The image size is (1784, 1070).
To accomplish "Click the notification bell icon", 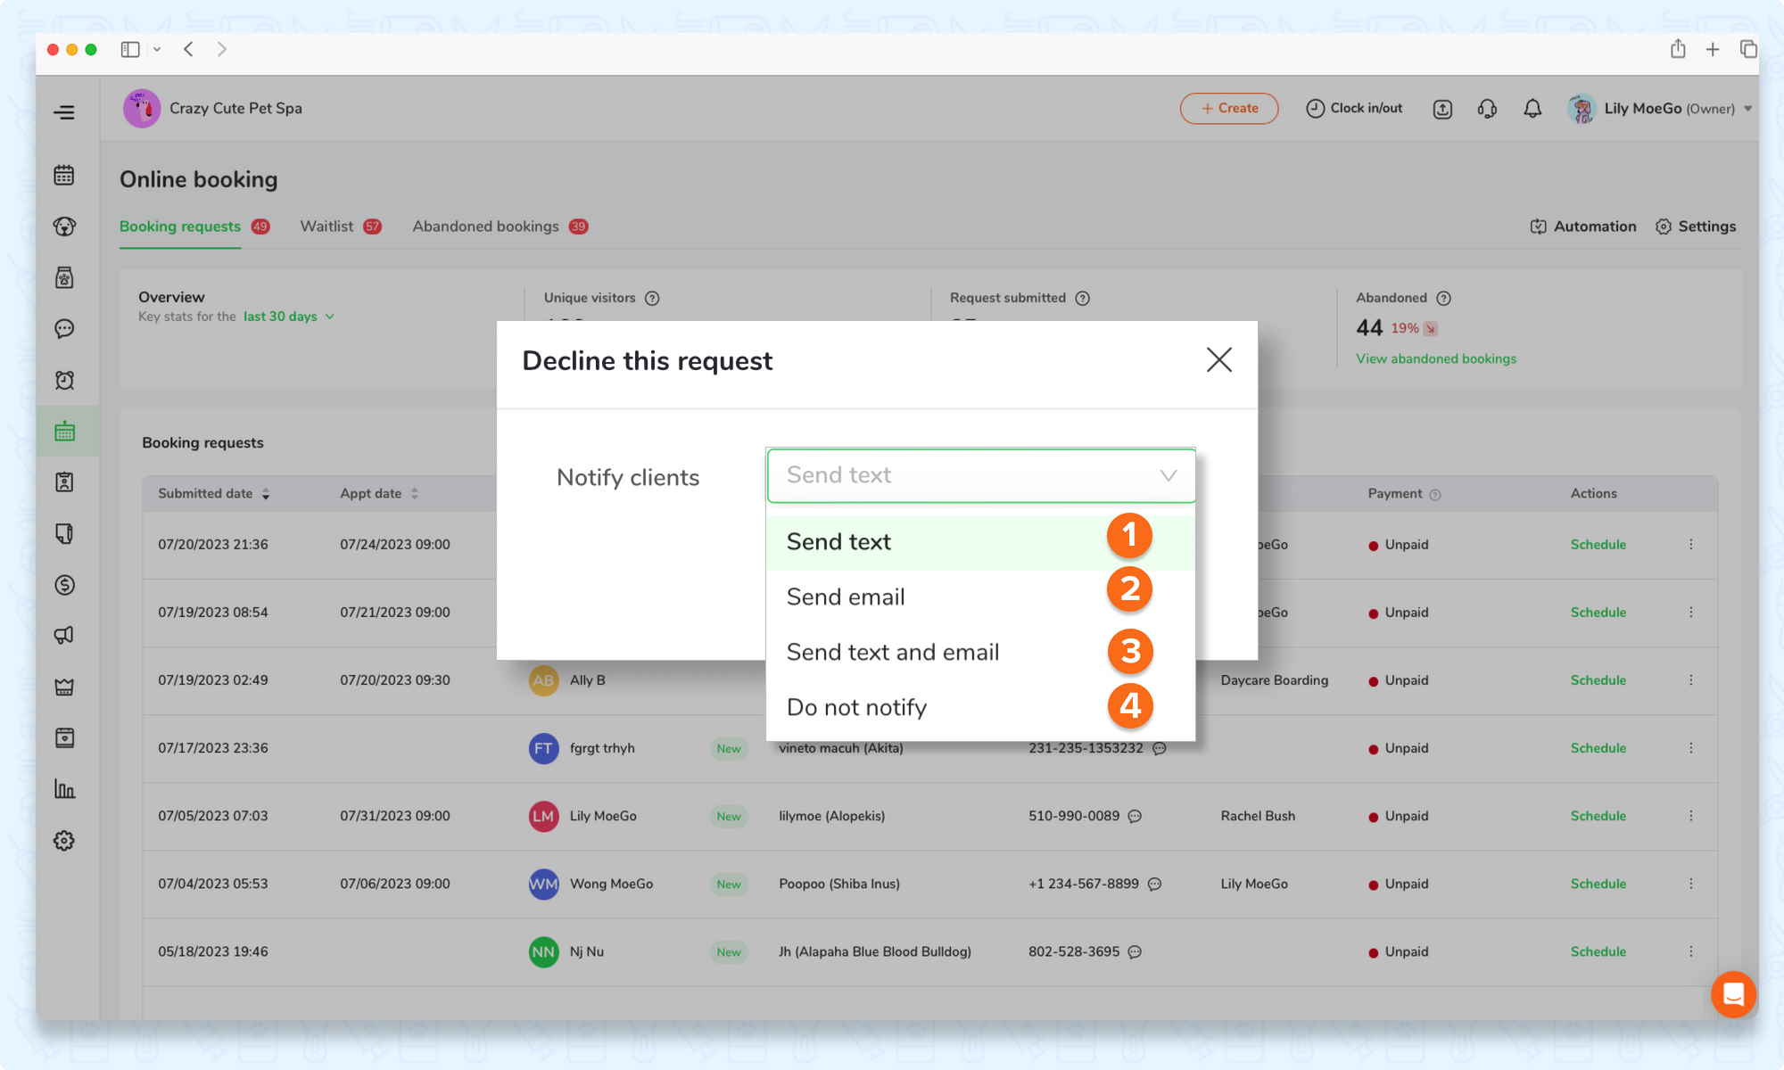I will 1532,109.
